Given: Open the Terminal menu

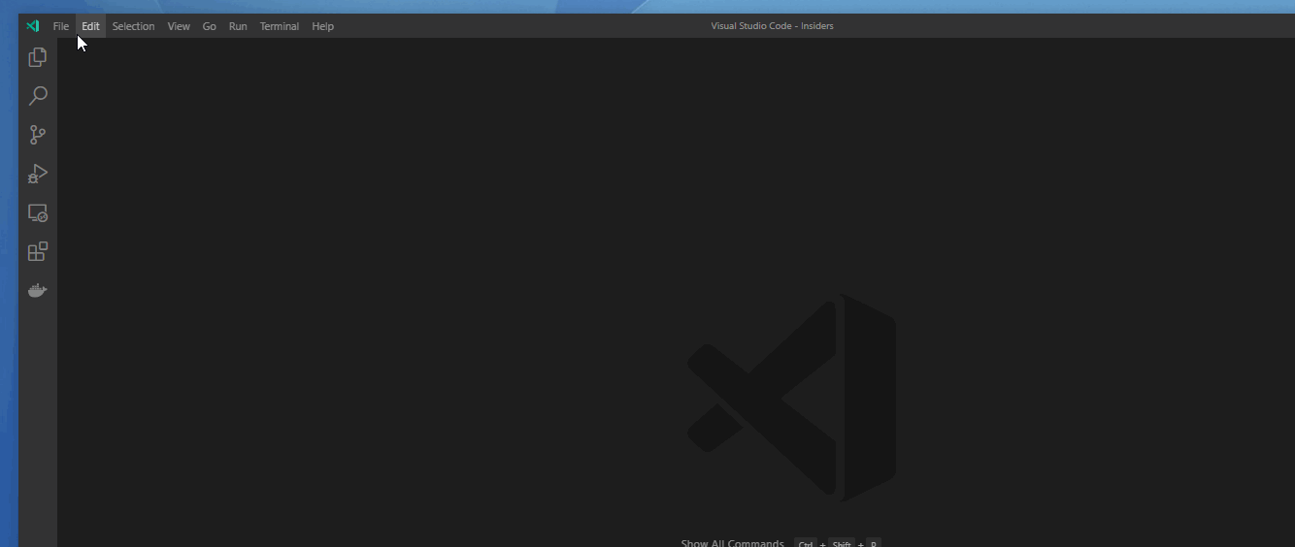Looking at the screenshot, I should pos(280,26).
